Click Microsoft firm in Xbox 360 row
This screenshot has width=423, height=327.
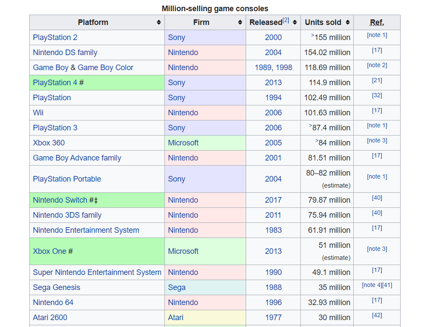[183, 143]
